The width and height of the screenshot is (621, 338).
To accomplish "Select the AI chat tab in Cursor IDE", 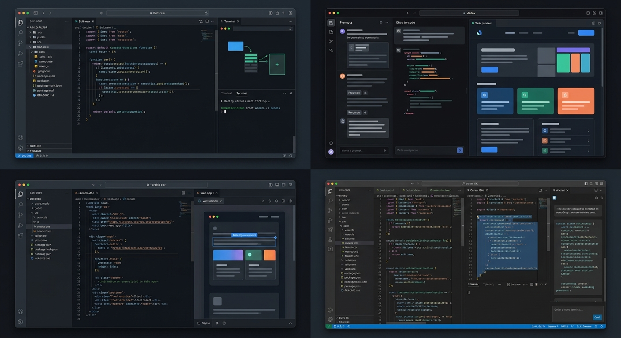I will [x=561, y=190].
